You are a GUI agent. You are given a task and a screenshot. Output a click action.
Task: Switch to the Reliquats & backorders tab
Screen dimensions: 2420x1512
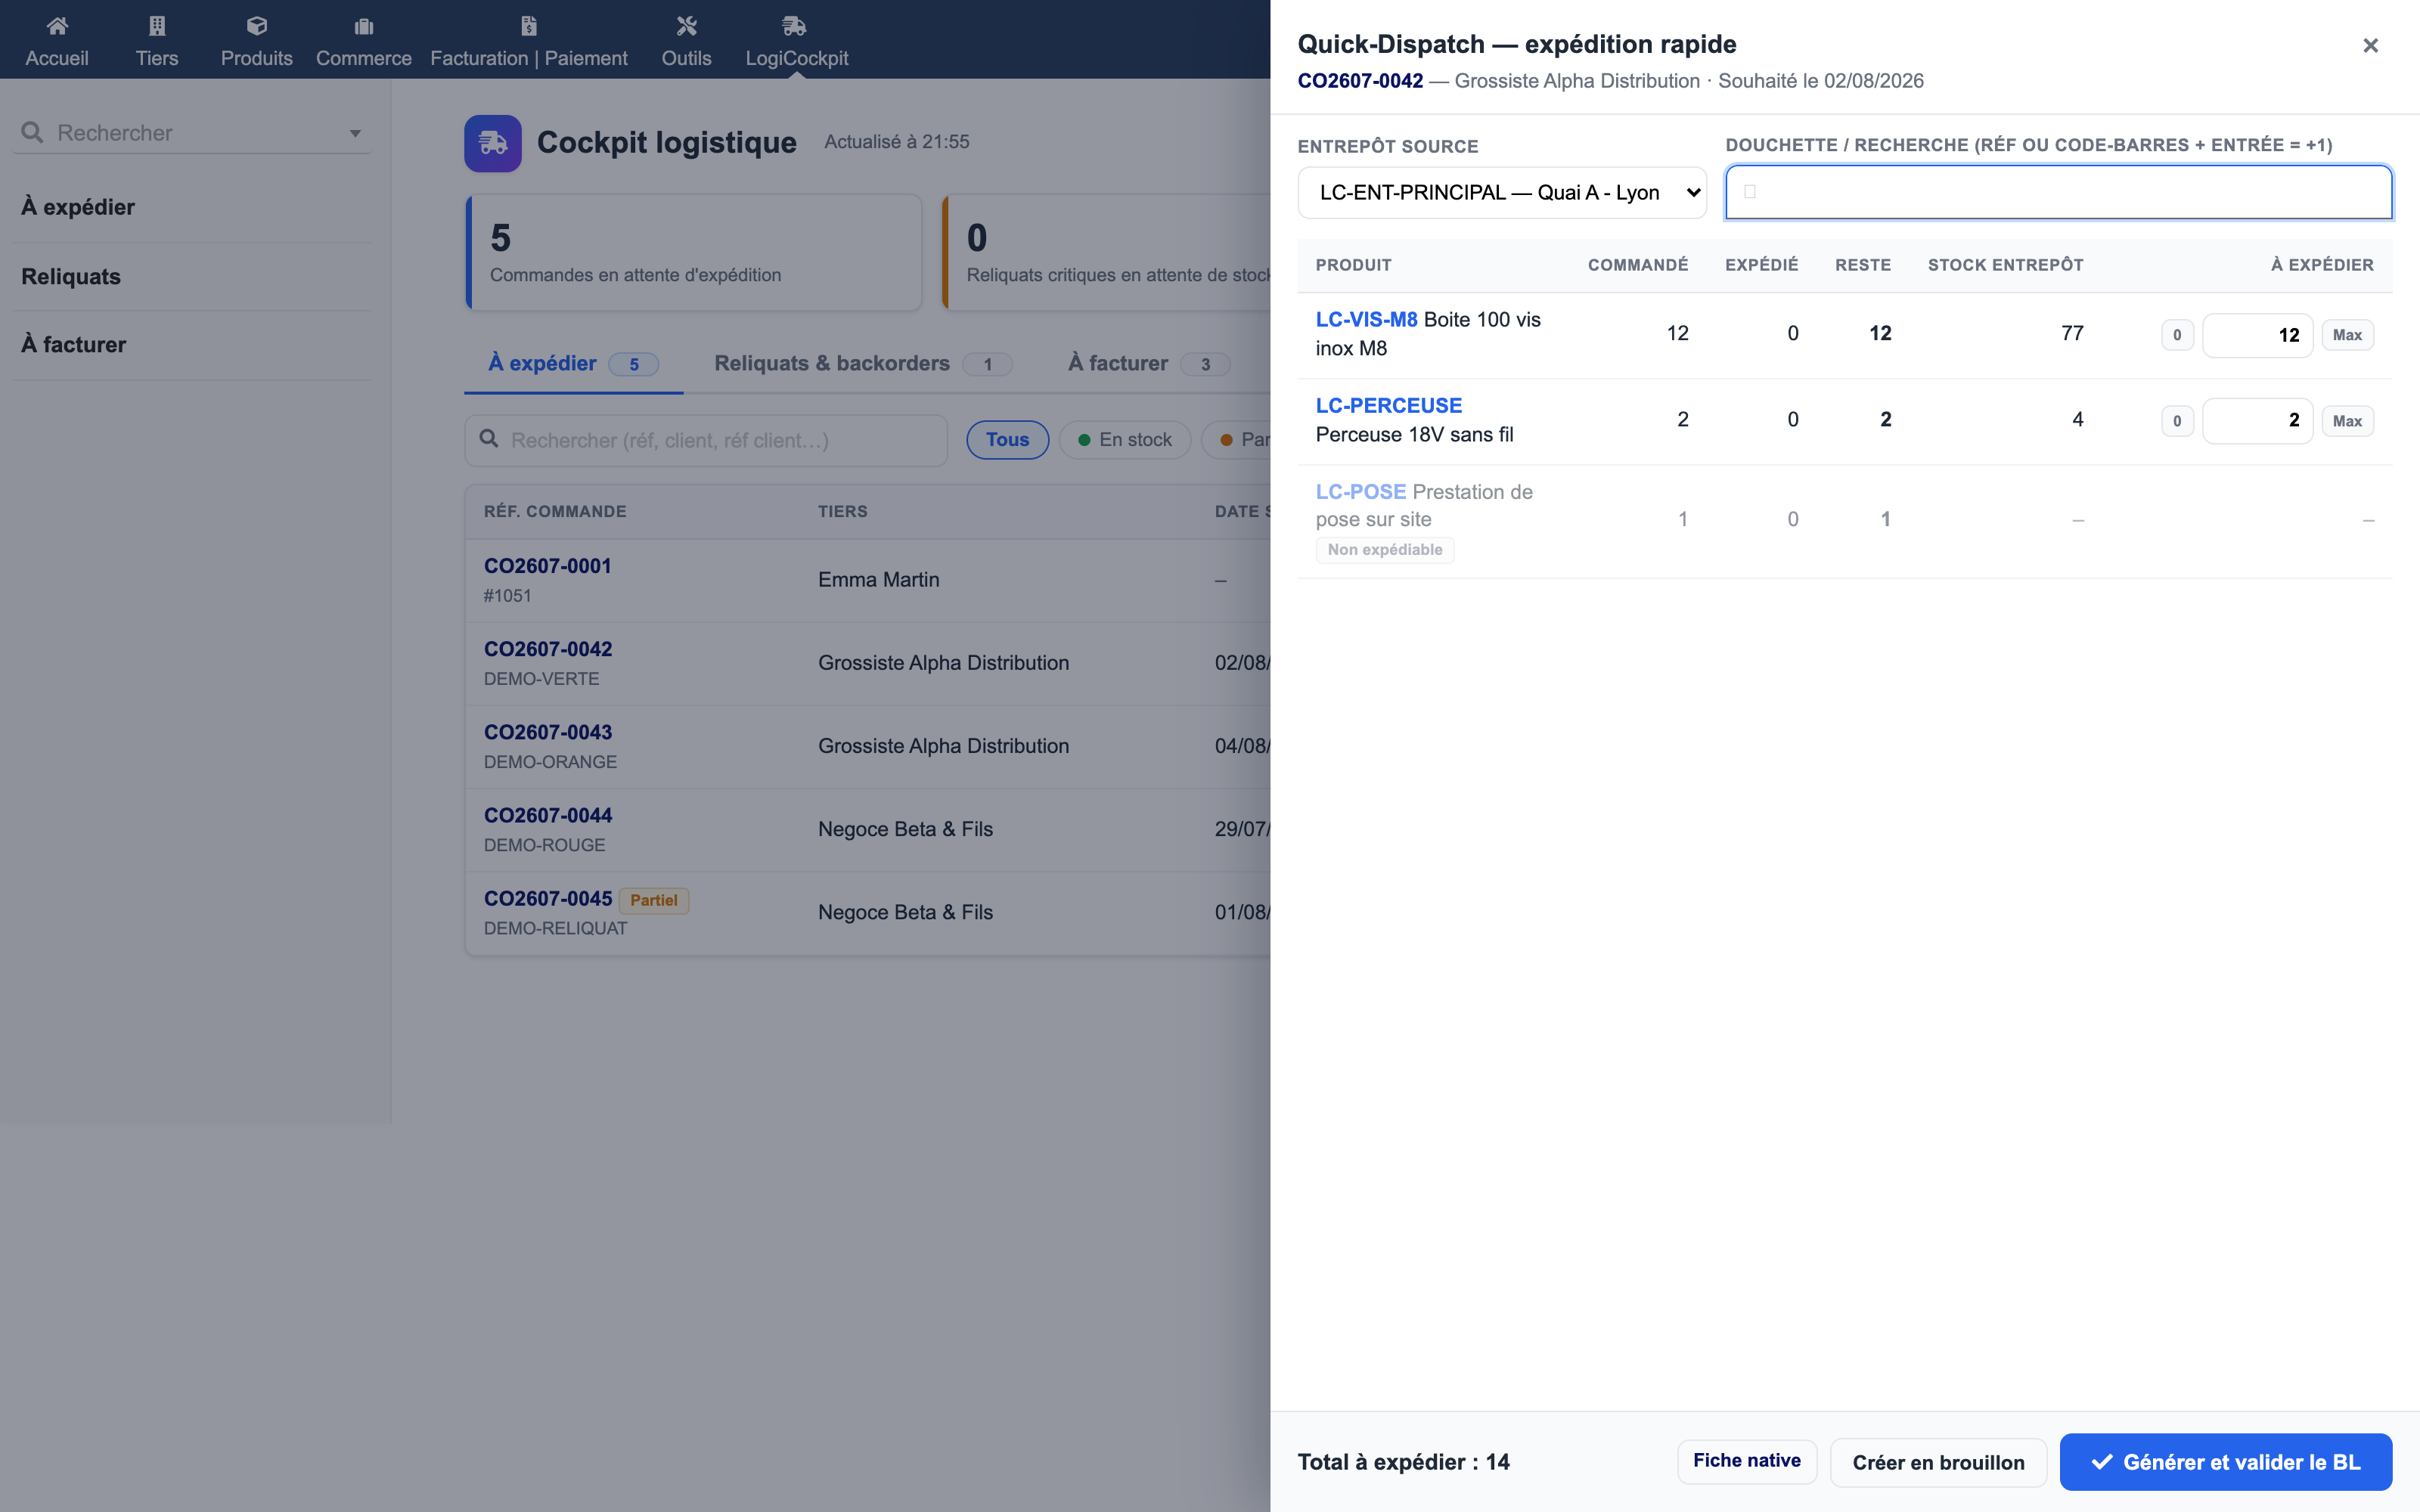point(862,364)
